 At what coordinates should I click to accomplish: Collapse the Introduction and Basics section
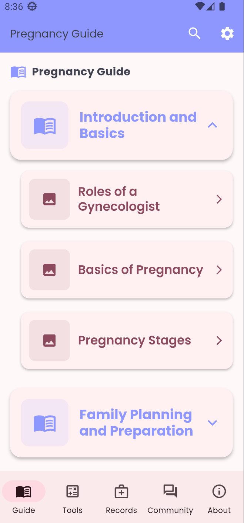tap(212, 125)
